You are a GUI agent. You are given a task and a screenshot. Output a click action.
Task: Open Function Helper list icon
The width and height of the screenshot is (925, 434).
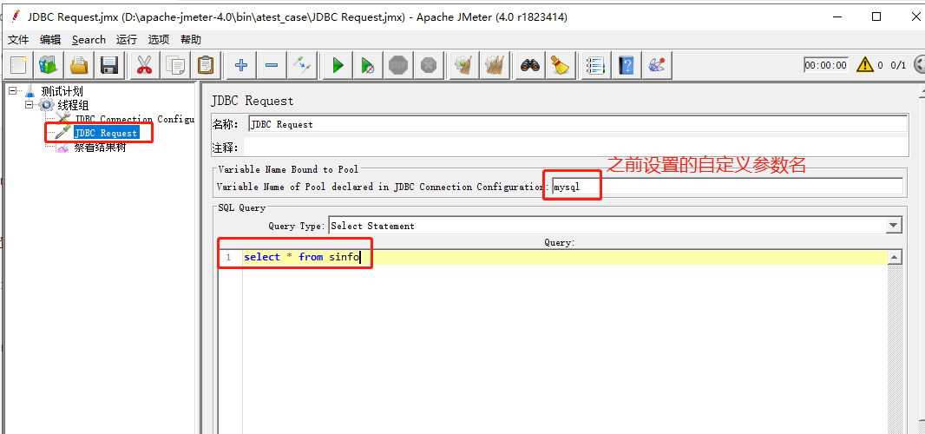tap(595, 65)
